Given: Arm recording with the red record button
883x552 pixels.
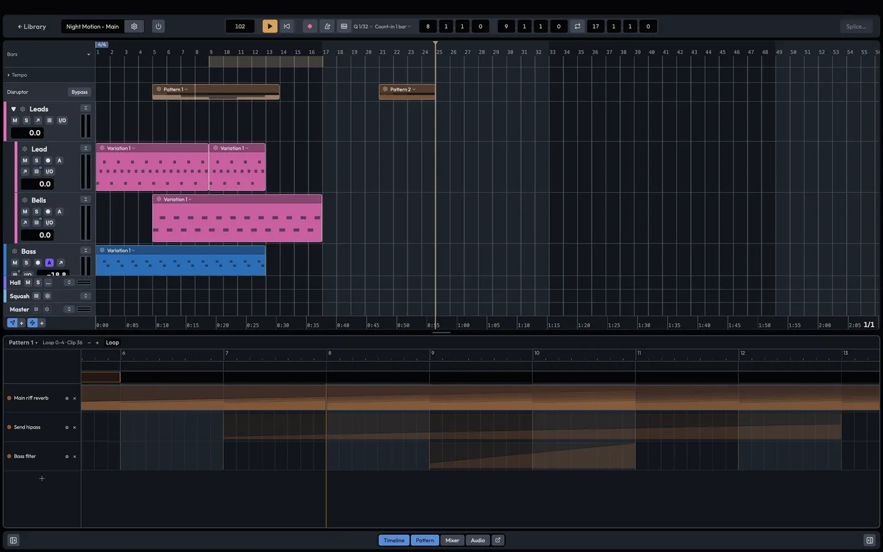Looking at the screenshot, I should point(310,26).
